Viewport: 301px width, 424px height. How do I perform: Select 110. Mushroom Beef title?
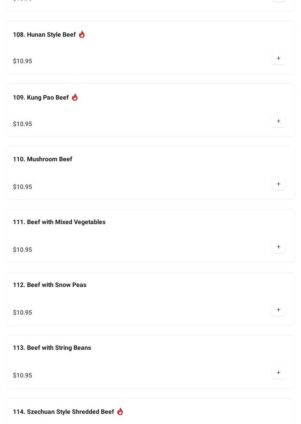[42, 159]
